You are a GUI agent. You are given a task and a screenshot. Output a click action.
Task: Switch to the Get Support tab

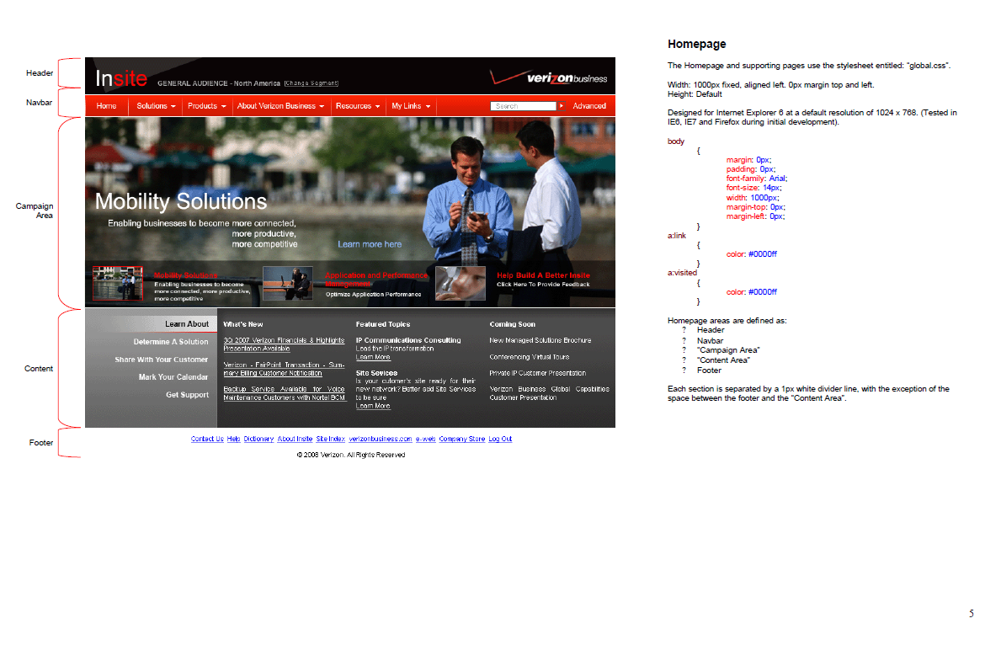point(187,395)
